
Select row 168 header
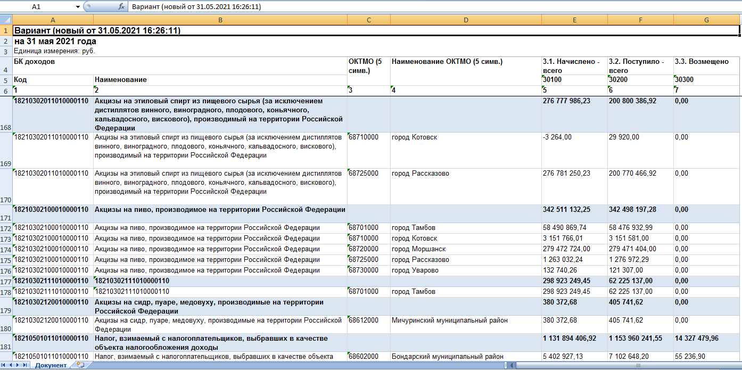tap(6, 114)
